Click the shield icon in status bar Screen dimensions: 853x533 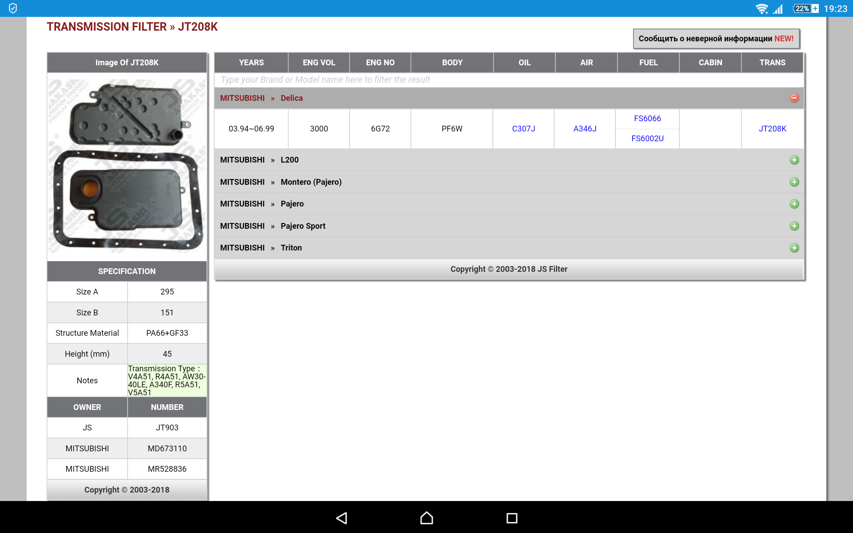point(13,8)
